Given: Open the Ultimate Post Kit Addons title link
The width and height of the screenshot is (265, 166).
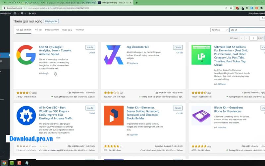Looking at the screenshot, I should [231, 56].
